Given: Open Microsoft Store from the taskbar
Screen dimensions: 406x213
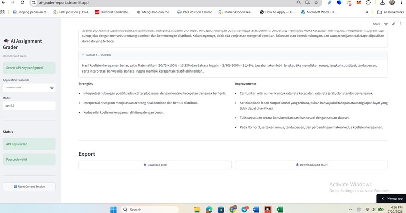Looking at the screenshot, I should [221, 209].
